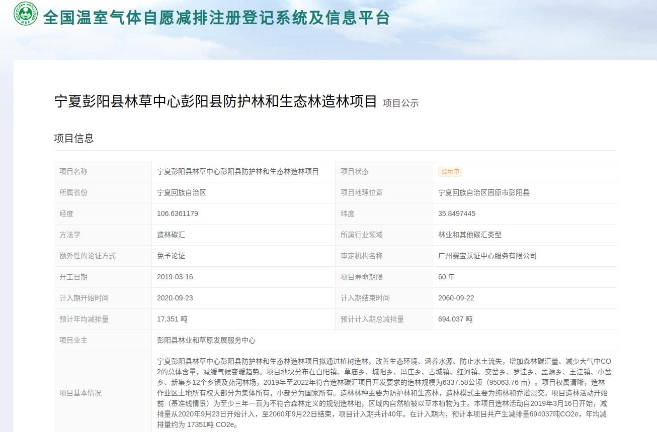Click the 宁夏回族自治区固原市彭阳县 location value

click(x=483, y=193)
